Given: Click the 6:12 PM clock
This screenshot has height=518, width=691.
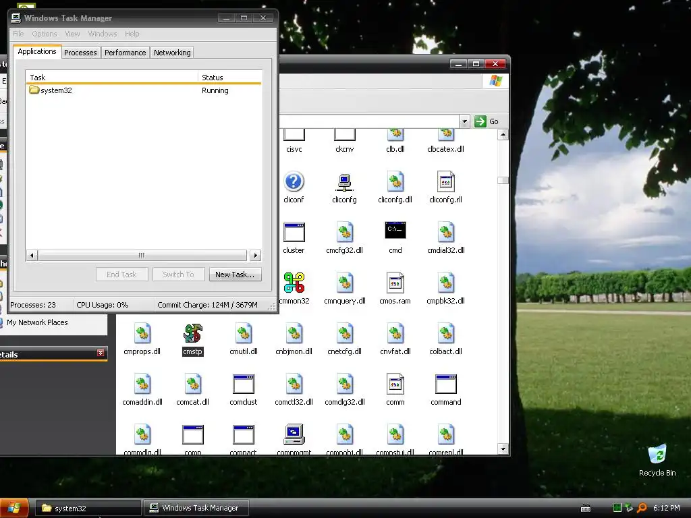Looking at the screenshot, I should [x=666, y=508].
